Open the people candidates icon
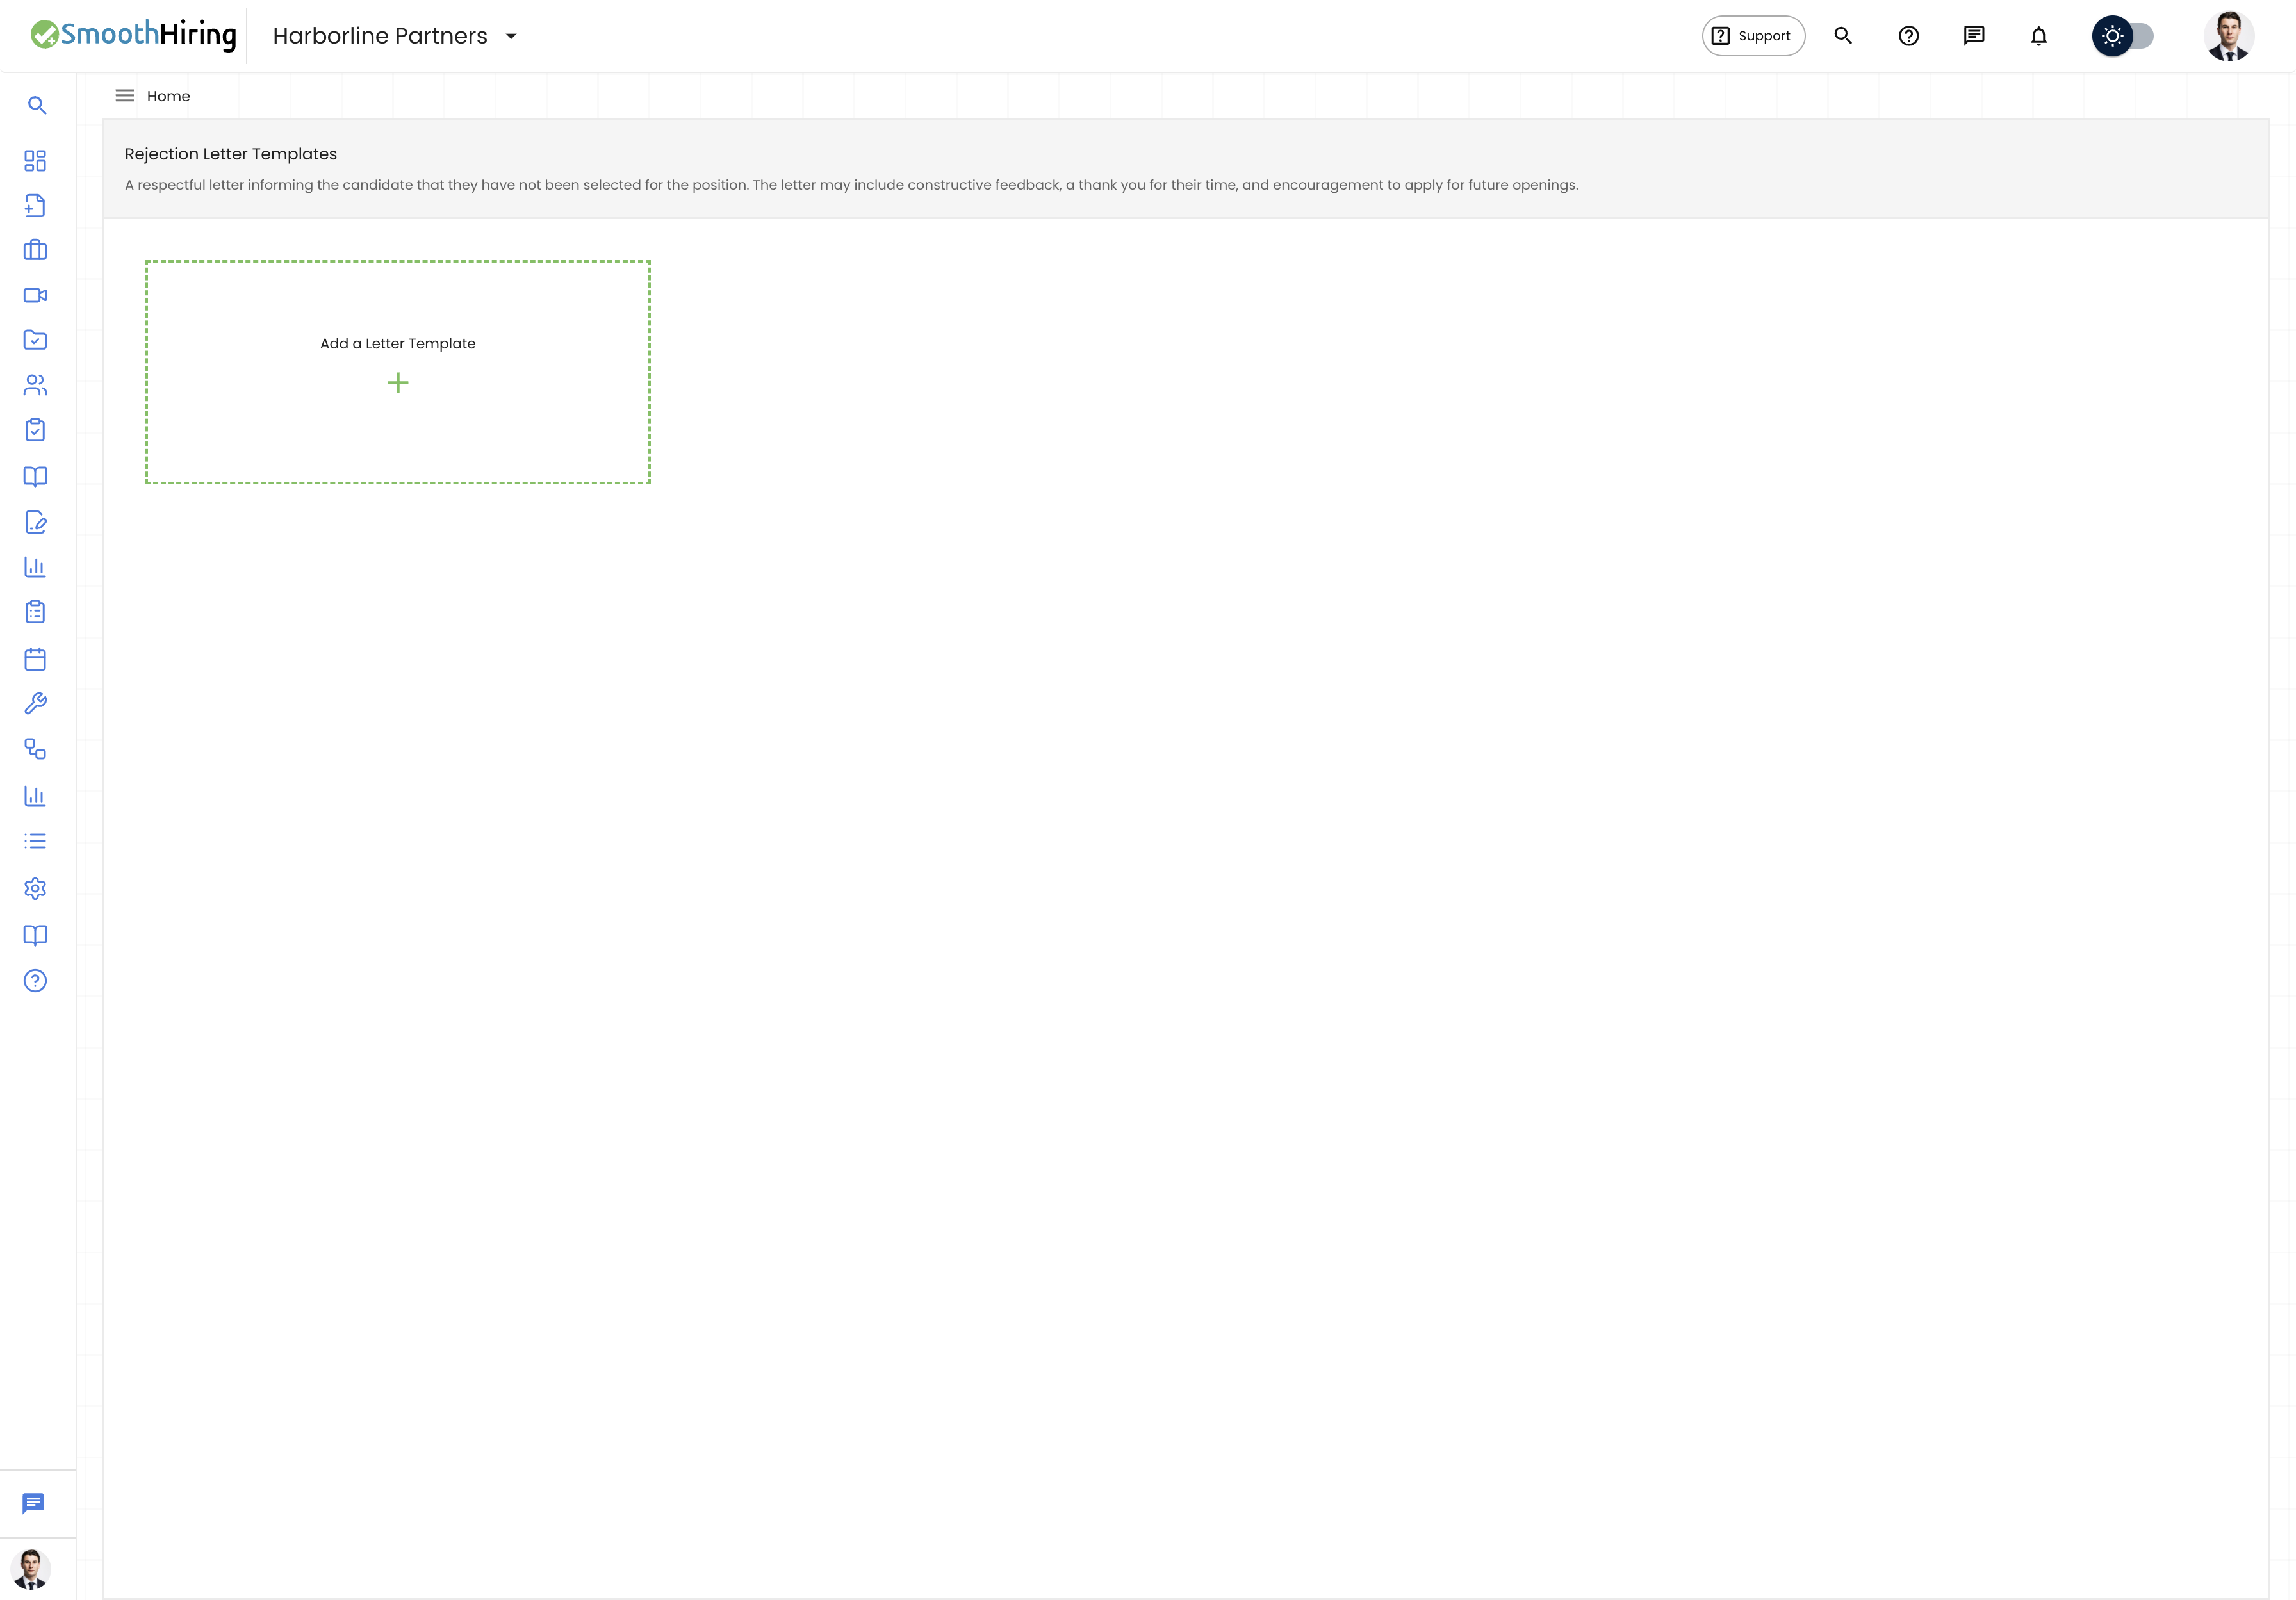2296x1600 pixels. coord(35,385)
